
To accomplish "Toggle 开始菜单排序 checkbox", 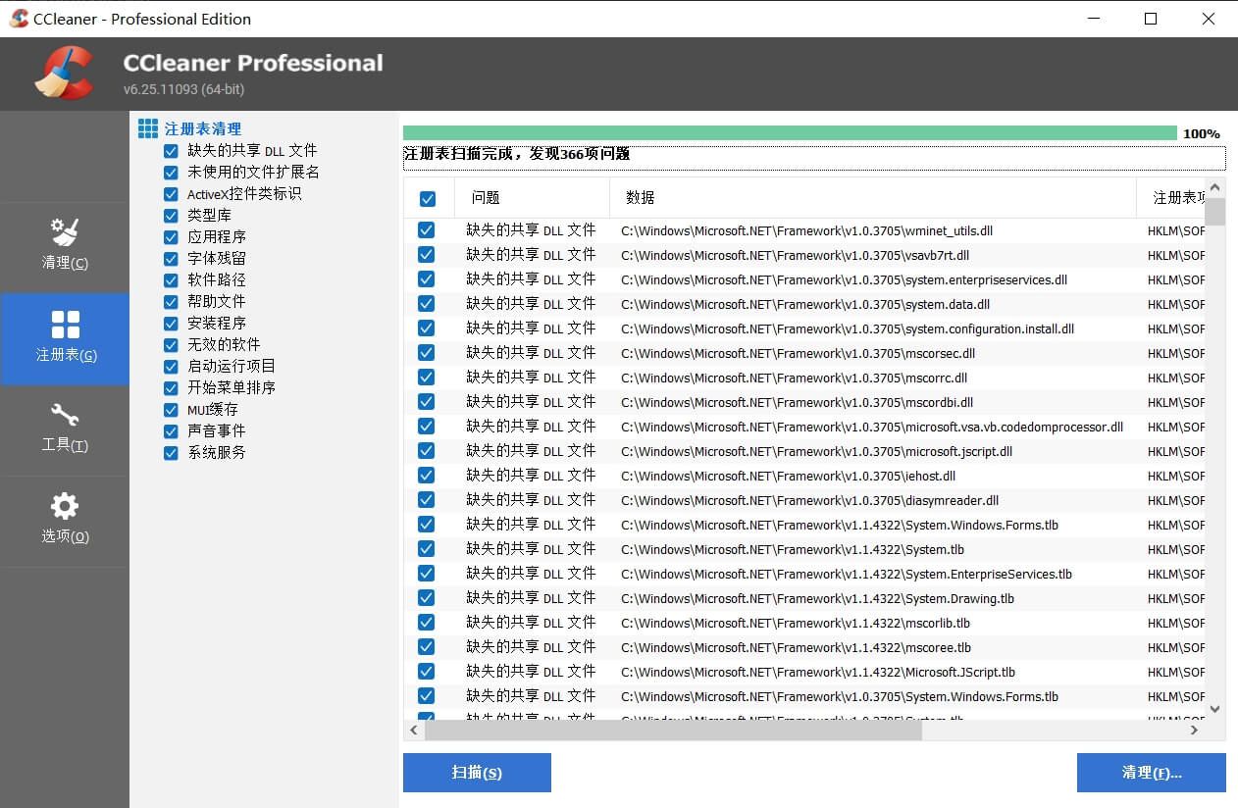I will pos(171,388).
